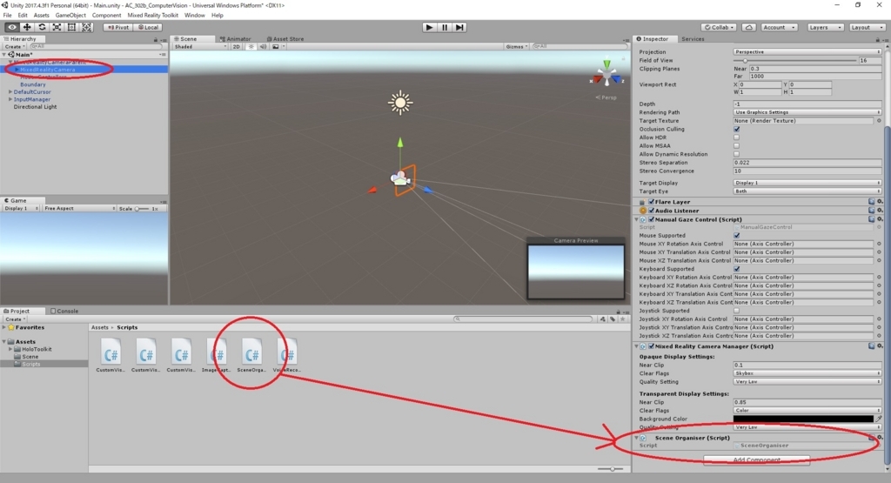Enable Joystick Supported checkbox
891x483 pixels.
click(736, 311)
